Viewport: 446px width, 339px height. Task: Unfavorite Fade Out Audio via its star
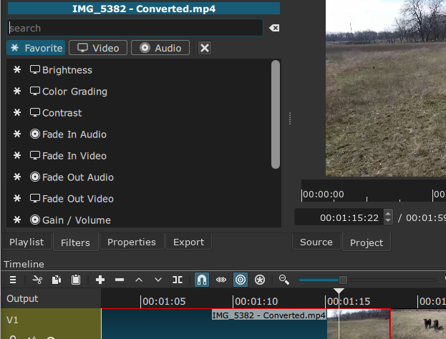pos(17,177)
